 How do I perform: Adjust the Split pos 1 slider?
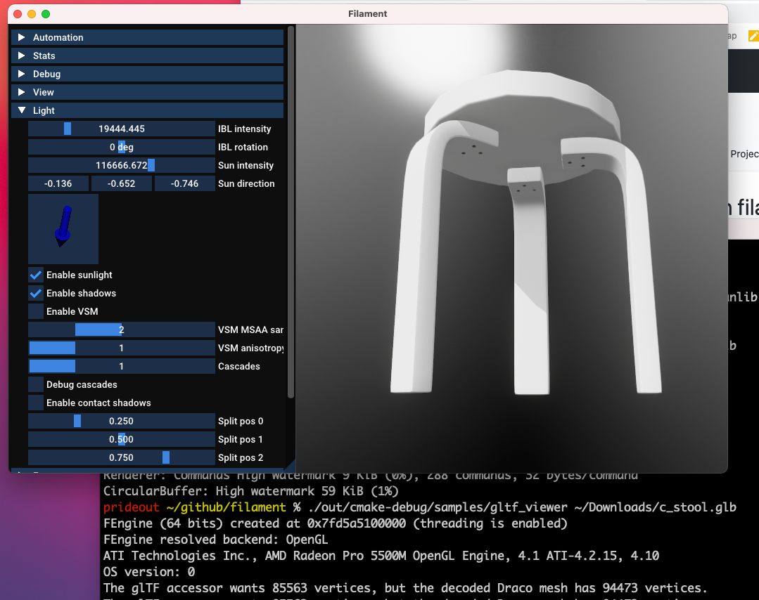(122, 440)
